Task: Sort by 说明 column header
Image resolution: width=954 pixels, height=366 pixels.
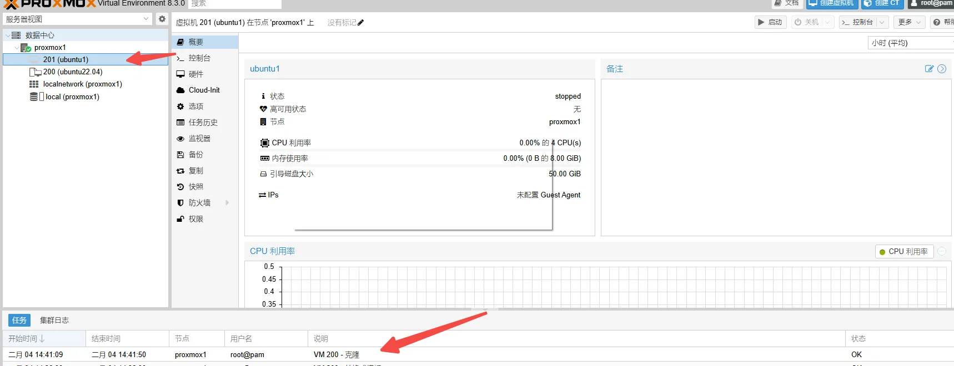Action: [577, 339]
